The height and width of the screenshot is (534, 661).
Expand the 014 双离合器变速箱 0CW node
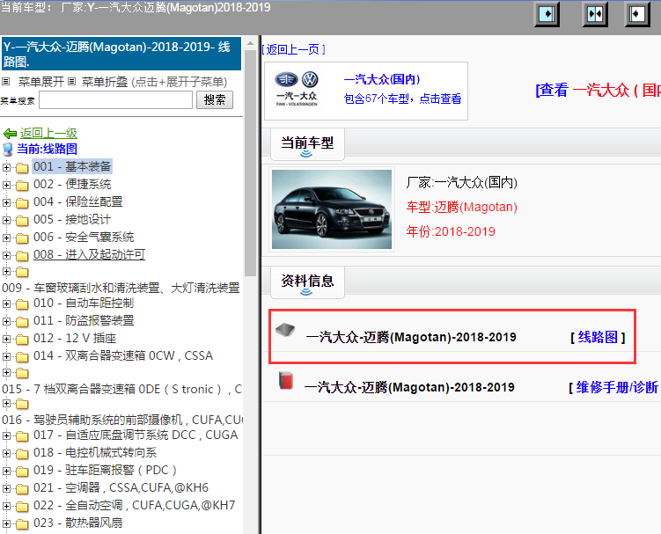(6, 356)
